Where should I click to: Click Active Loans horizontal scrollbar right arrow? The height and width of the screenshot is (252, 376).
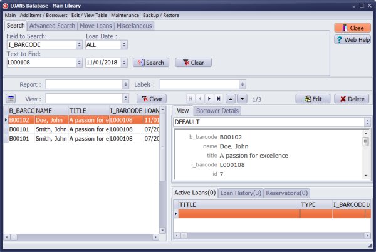coord(367,236)
